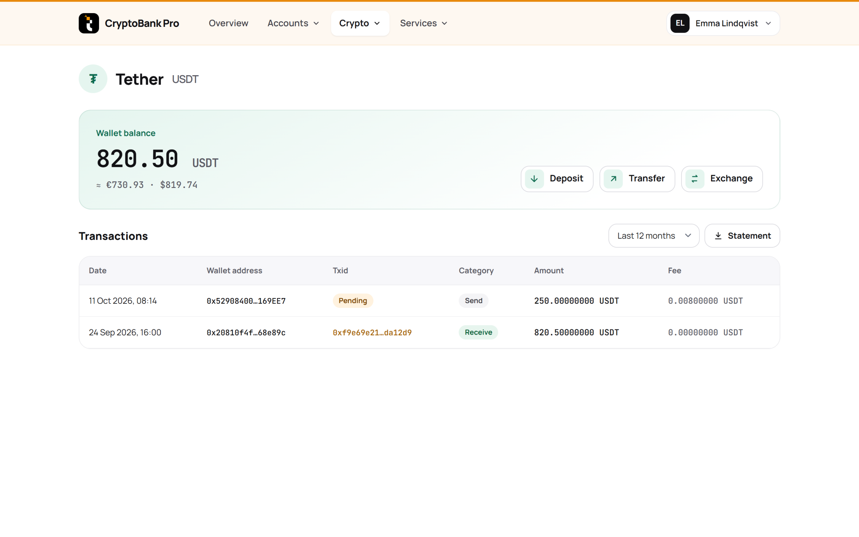Click the Amount column header
The image size is (859, 537).
coord(549,271)
